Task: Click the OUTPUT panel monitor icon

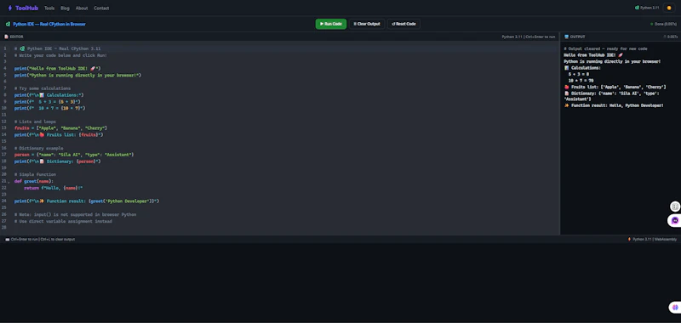Action: pyautogui.click(x=566, y=37)
